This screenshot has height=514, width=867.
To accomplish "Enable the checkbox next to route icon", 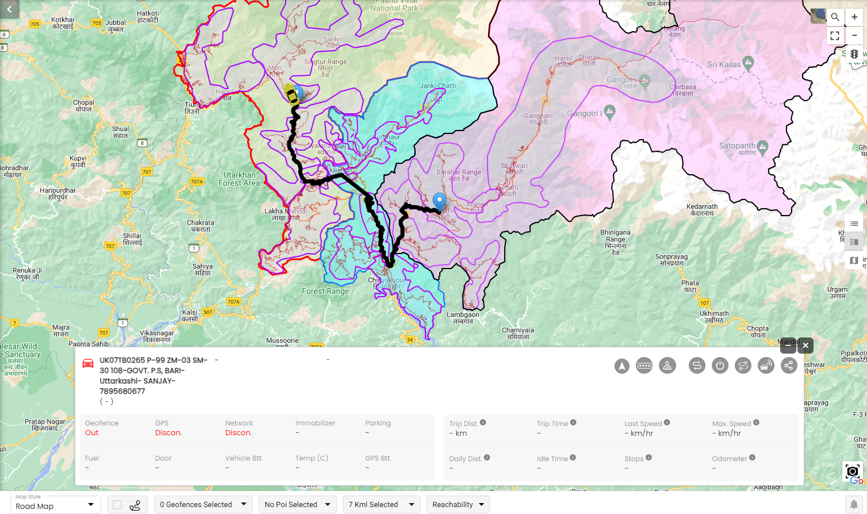I will pos(118,504).
